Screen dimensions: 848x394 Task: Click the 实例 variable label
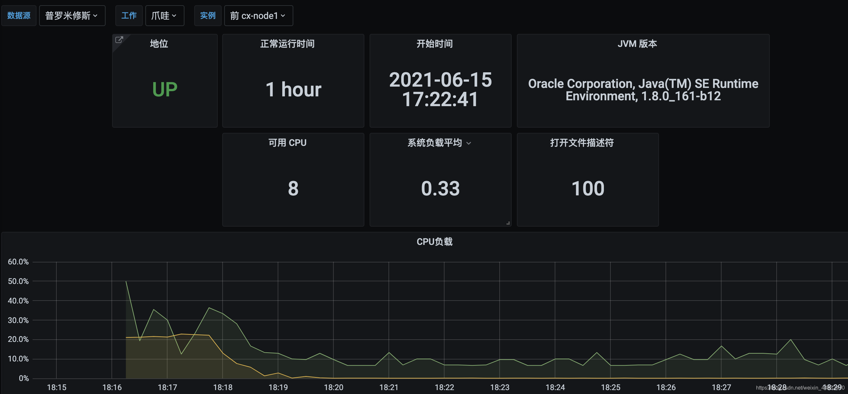click(208, 15)
